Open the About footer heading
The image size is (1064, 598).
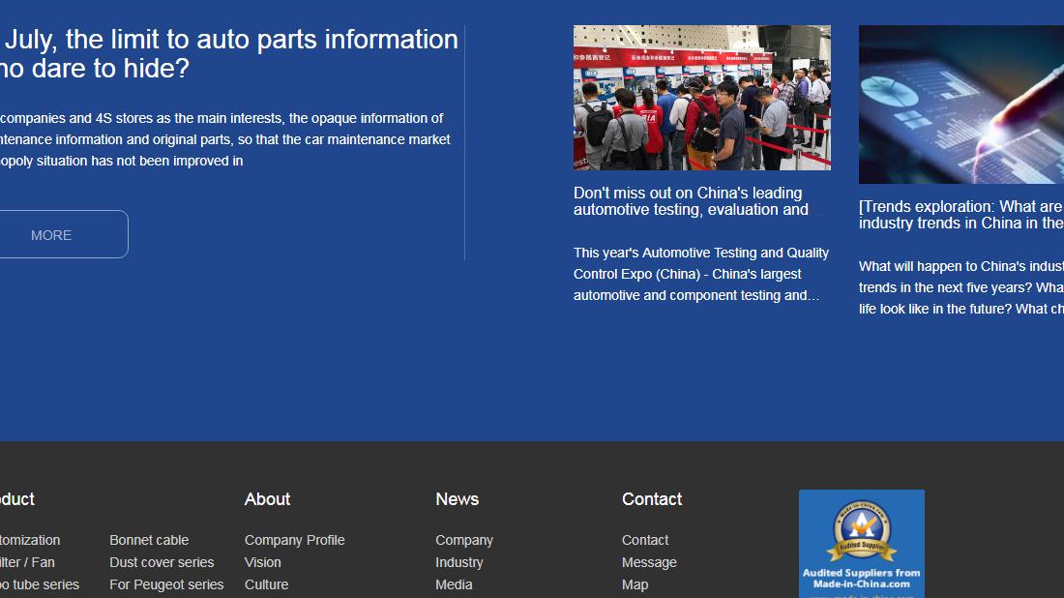(267, 499)
